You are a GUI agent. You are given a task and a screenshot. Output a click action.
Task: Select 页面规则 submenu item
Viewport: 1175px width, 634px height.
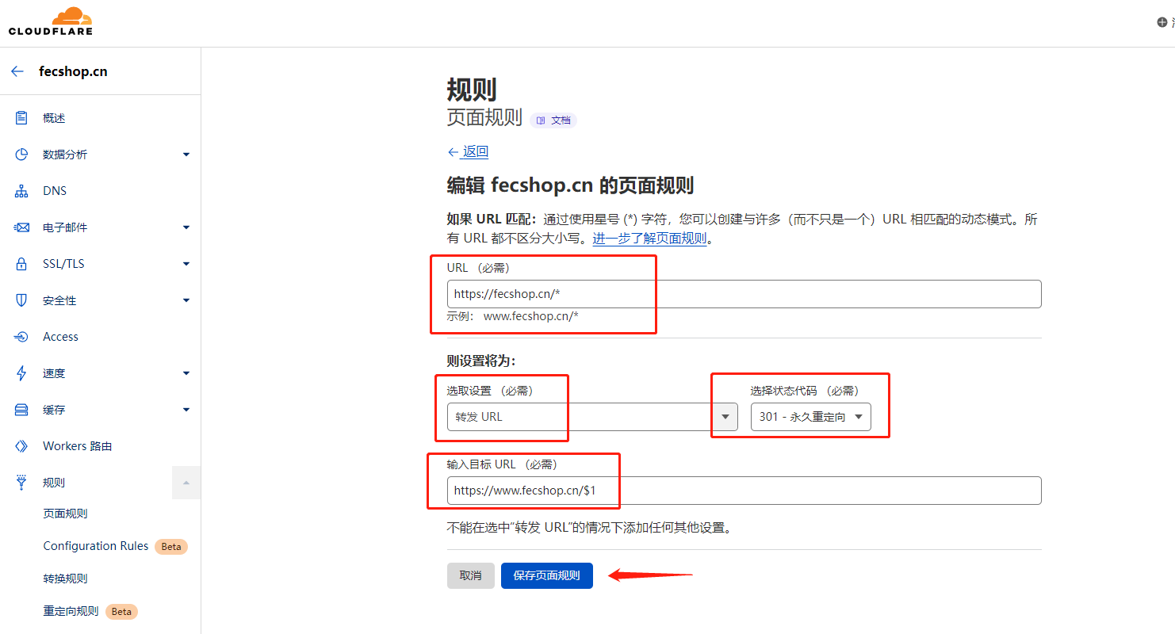pyautogui.click(x=65, y=514)
